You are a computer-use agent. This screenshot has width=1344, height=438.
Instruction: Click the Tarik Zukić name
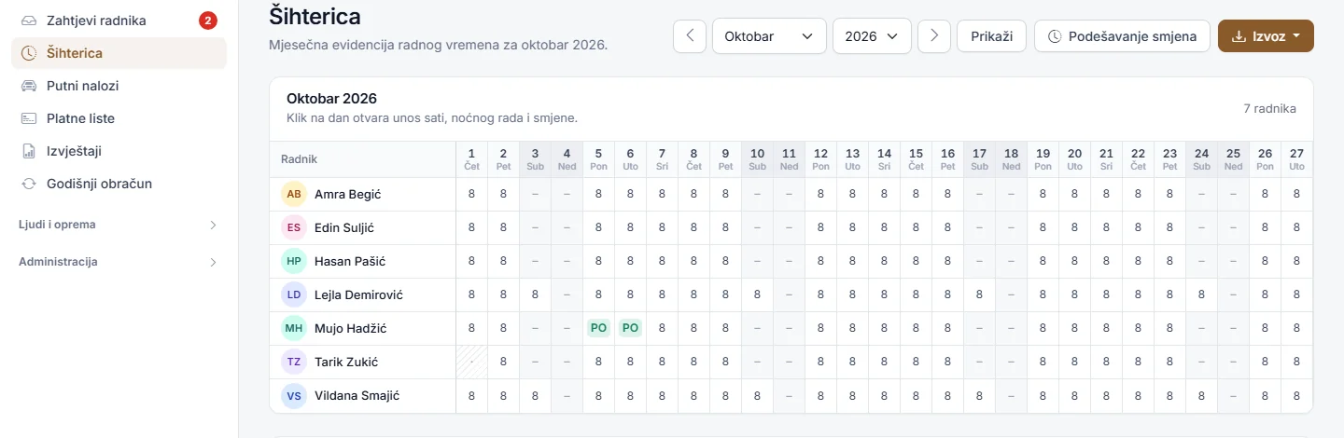[346, 363]
